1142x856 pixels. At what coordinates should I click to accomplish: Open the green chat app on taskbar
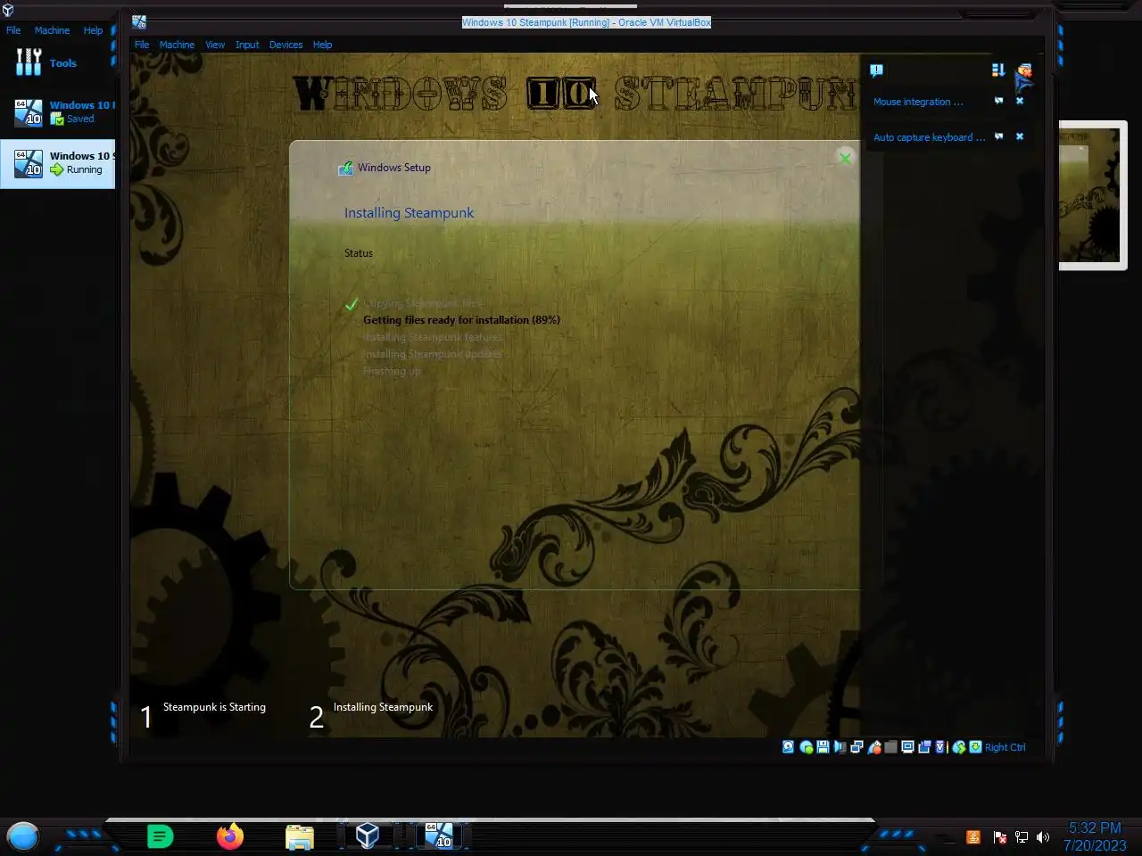coord(160,836)
